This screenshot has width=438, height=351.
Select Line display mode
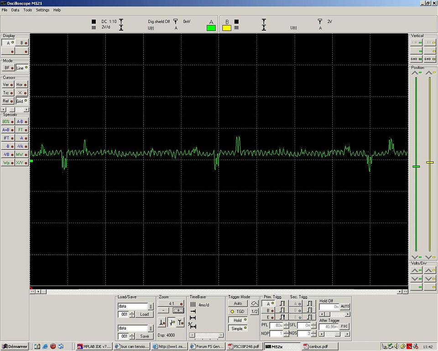click(22, 68)
